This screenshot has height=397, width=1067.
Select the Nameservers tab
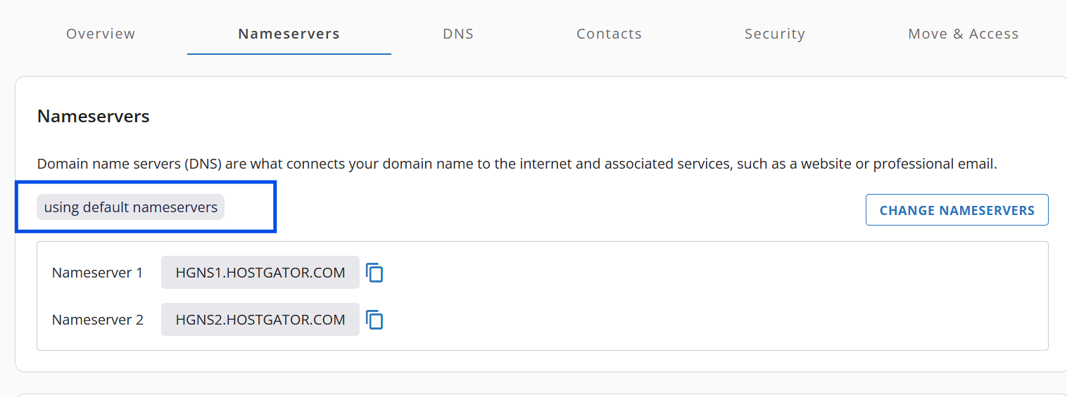click(289, 34)
